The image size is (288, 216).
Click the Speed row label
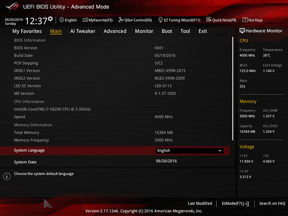tap(19, 117)
